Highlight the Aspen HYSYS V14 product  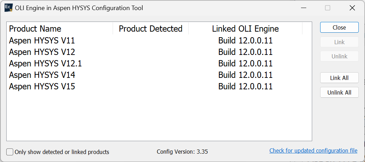coord(42,75)
